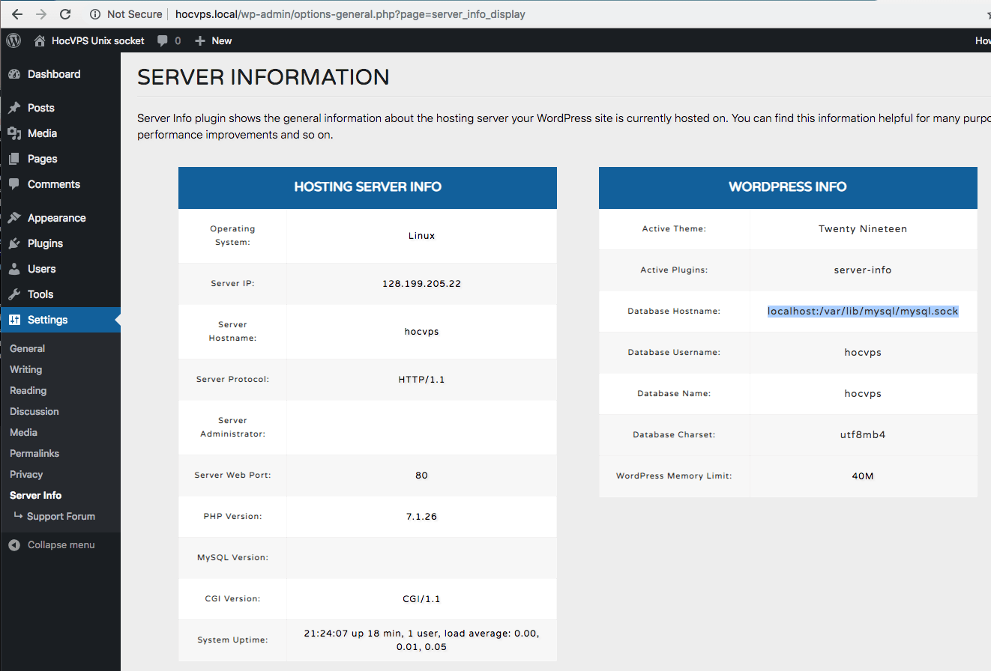991x671 pixels.
Task: Click the Comments speech bubble sidebar icon
Action: click(14, 184)
